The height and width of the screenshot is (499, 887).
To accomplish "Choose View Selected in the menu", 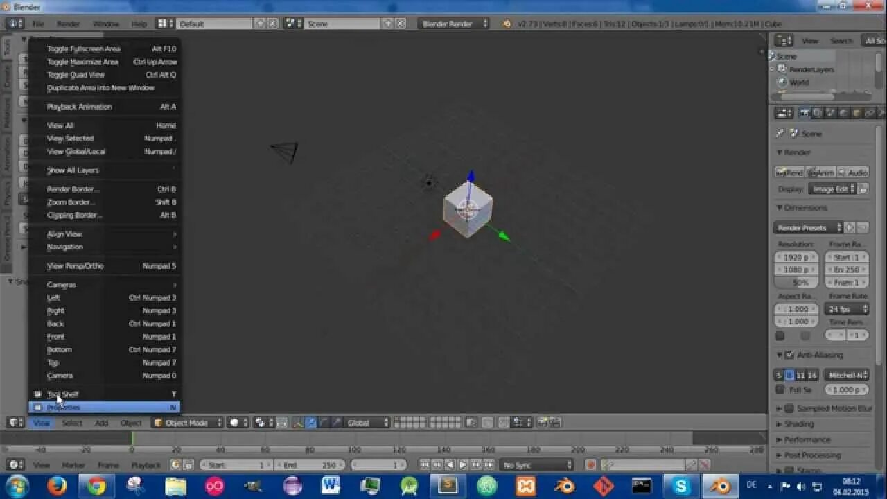I will [105, 139].
